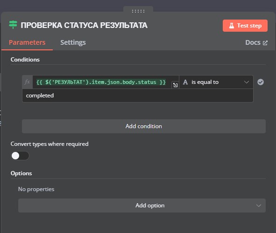The height and width of the screenshot is (233, 276).
Task: Expand the Add option chevron
Action: 259,206
